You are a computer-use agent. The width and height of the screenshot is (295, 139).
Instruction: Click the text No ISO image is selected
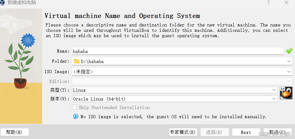(x=111, y=117)
